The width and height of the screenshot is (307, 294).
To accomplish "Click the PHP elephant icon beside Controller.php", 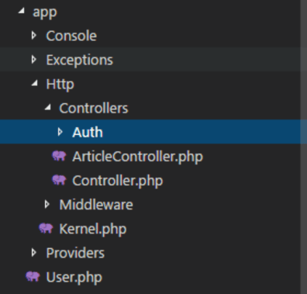I will tap(59, 180).
